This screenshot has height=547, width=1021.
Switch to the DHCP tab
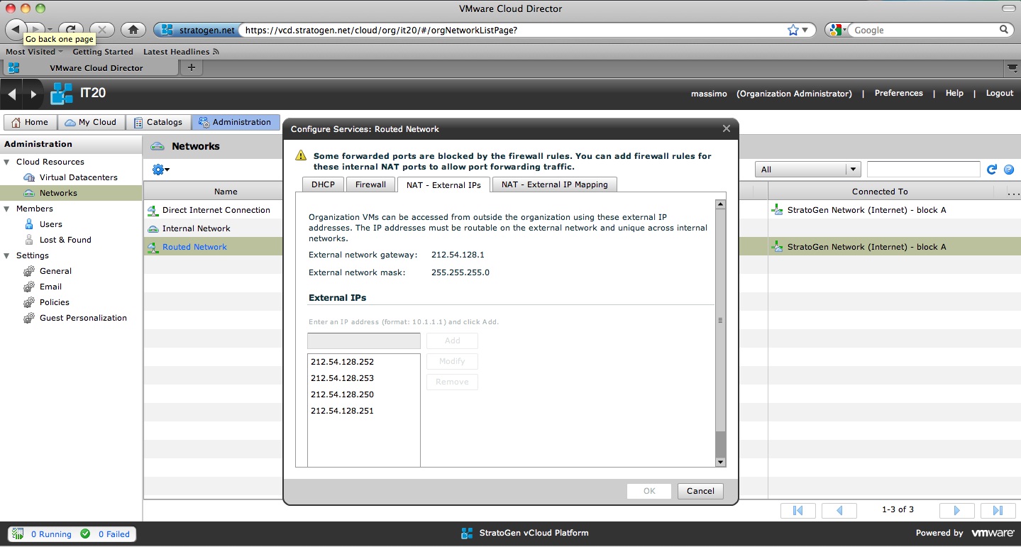point(323,184)
